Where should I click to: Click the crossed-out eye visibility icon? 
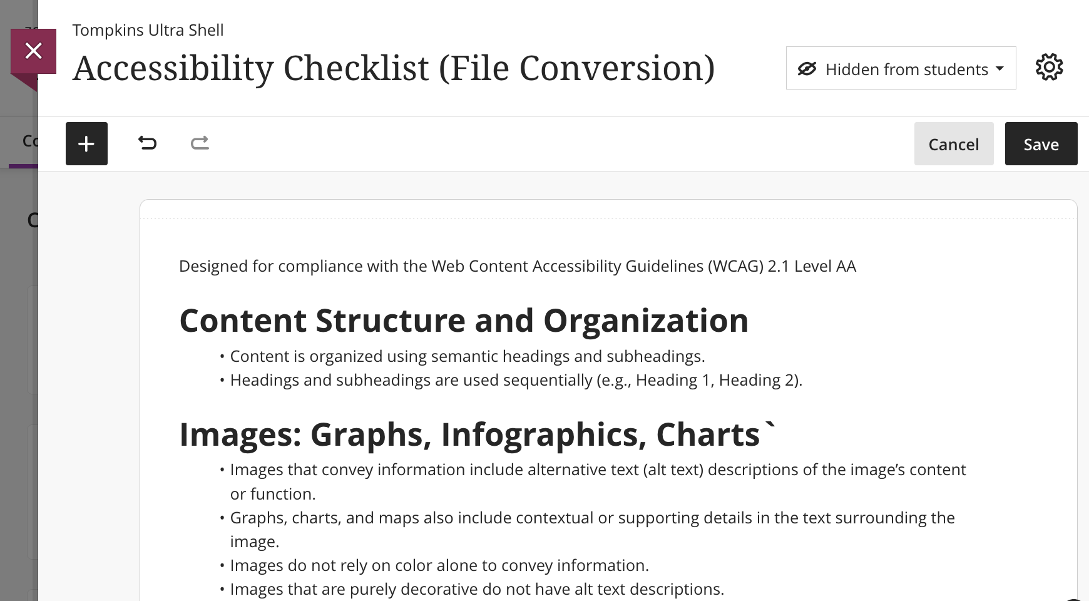point(807,69)
